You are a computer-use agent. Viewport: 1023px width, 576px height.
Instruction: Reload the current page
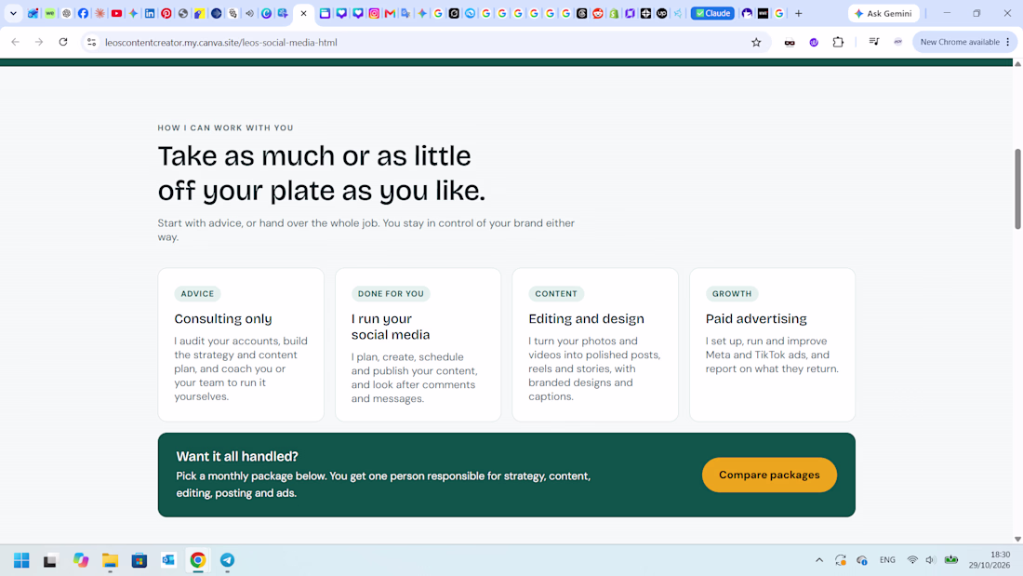[x=63, y=43]
